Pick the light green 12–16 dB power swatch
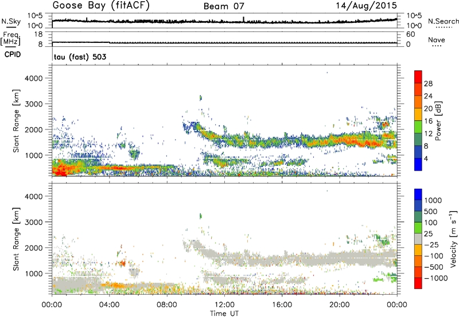This screenshot has width=459, height=317. [x=418, y=127]
